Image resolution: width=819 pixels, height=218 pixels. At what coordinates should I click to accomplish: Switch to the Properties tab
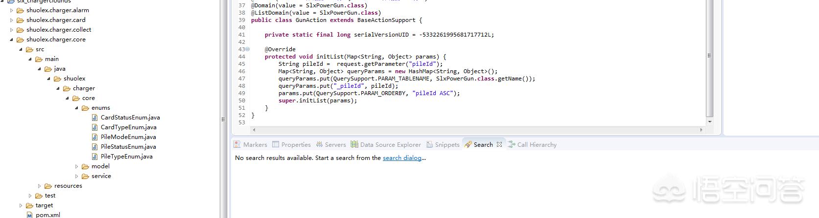point(291,145)
